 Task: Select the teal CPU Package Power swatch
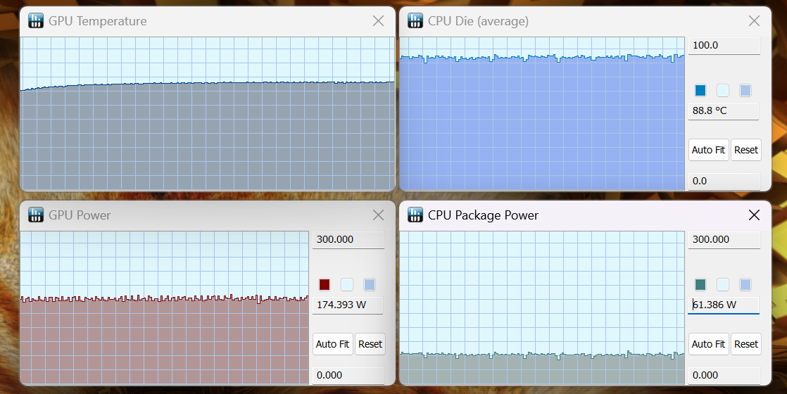click(700, 284)
